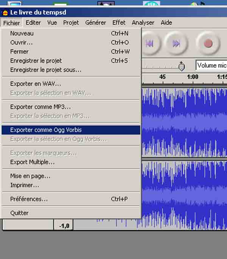Click the input volume slider handle
The height and width of the screenshot is (259, 227).
pos(182,66)
